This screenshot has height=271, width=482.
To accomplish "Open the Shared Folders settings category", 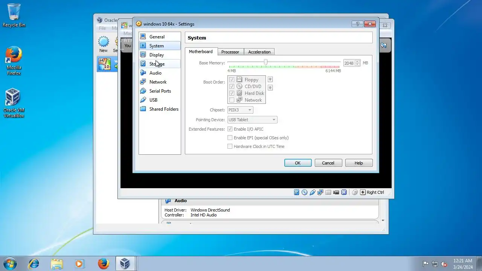I will tap(160, 109).
